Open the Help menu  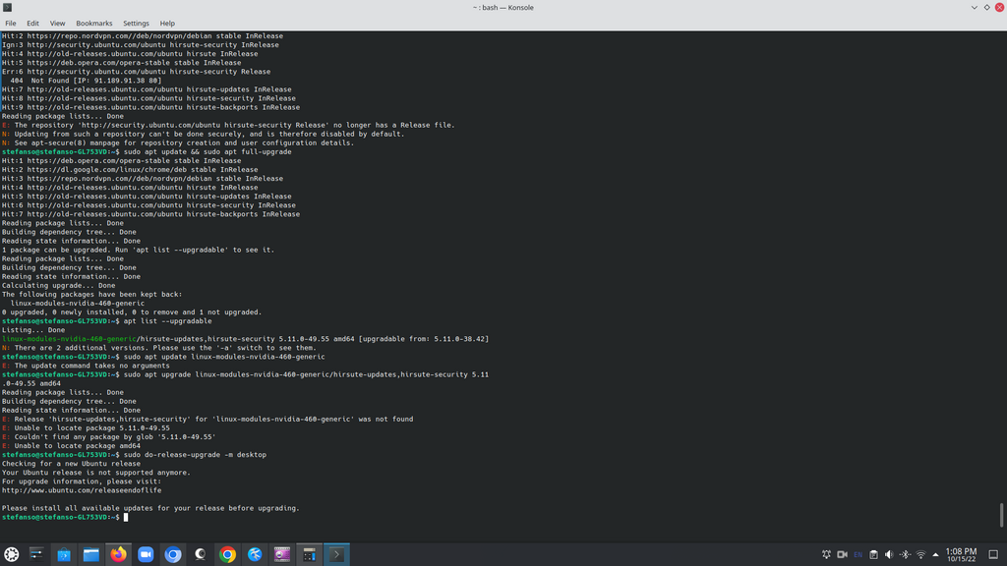coord(167,23)
